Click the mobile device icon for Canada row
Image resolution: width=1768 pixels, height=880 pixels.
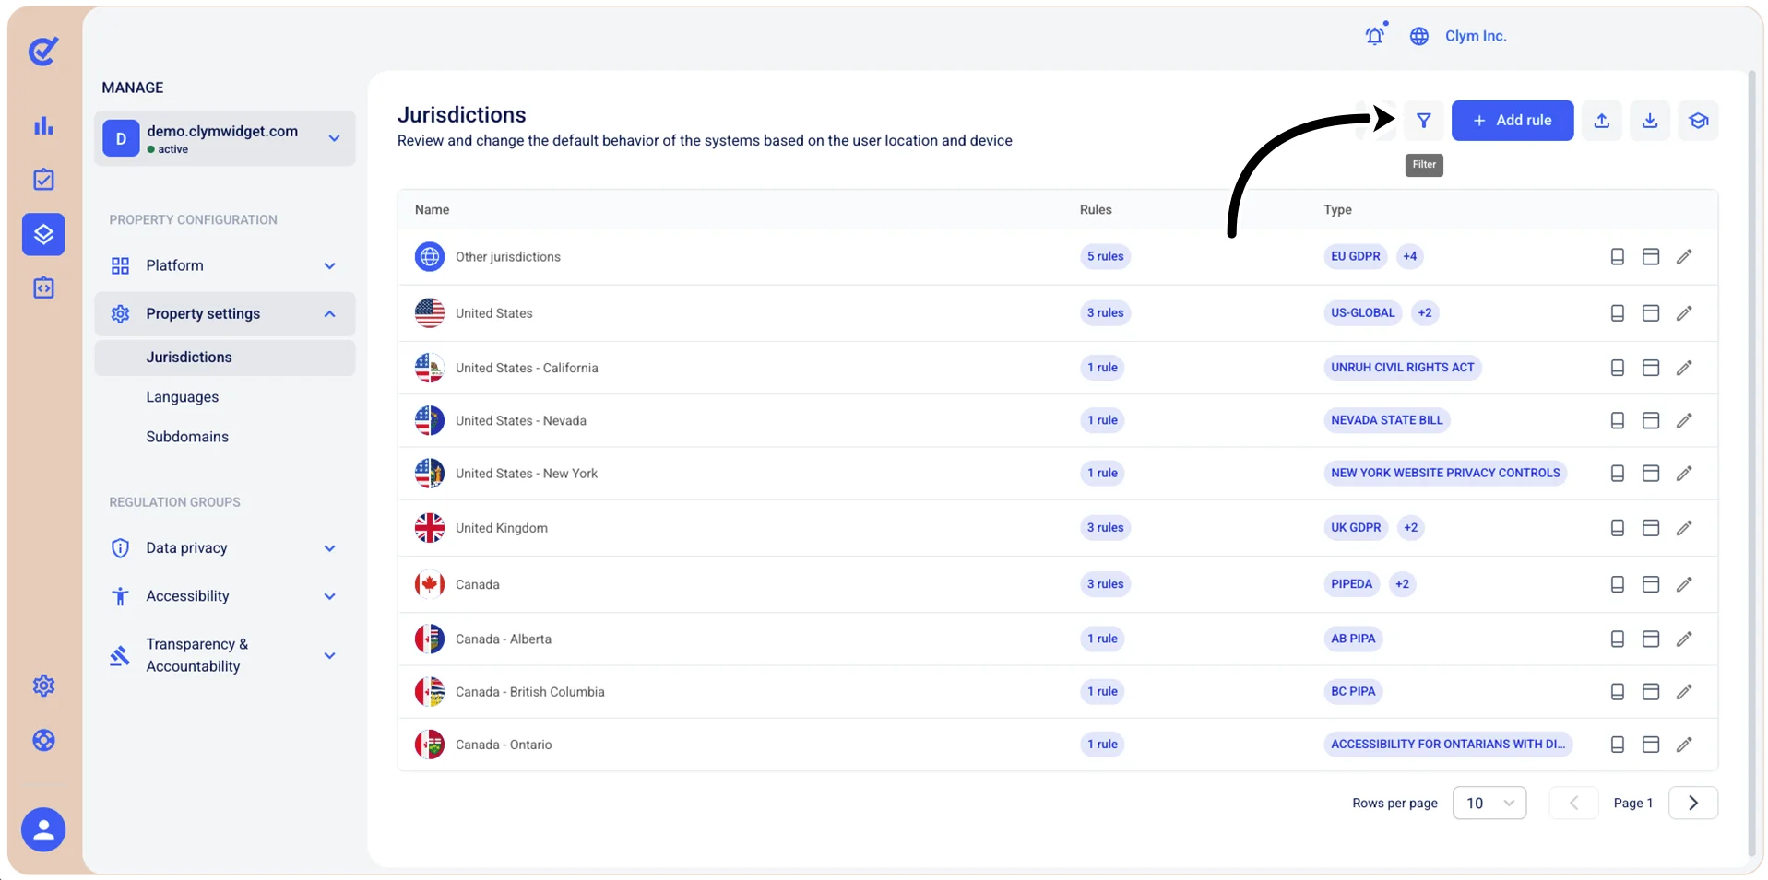click(x=1617, y=584)
